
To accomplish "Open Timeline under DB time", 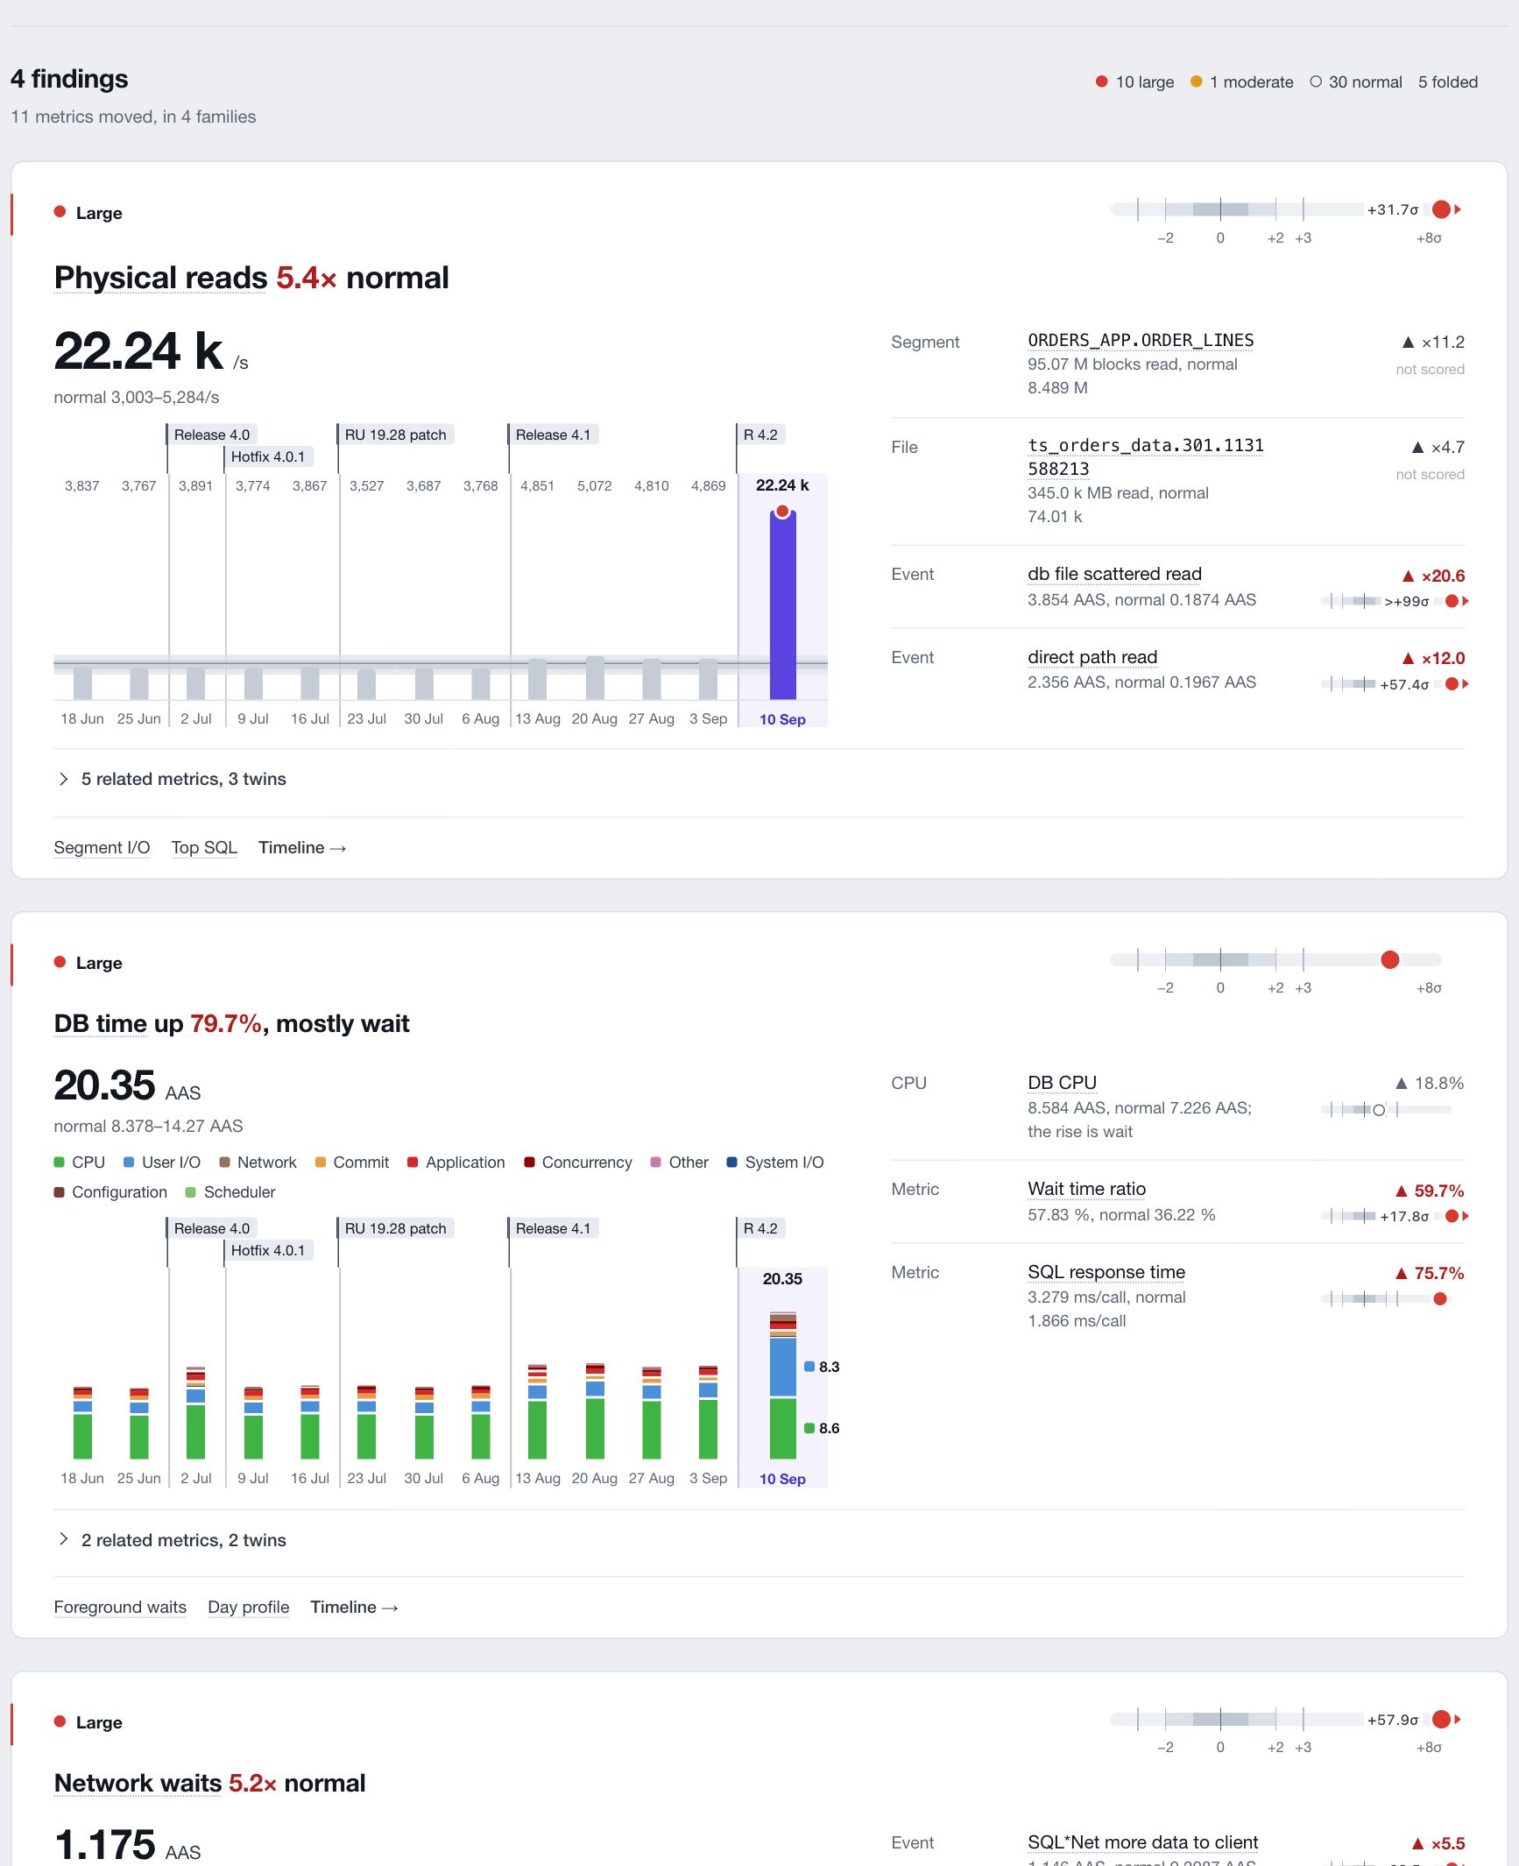I will click(x=354, y=1607).
